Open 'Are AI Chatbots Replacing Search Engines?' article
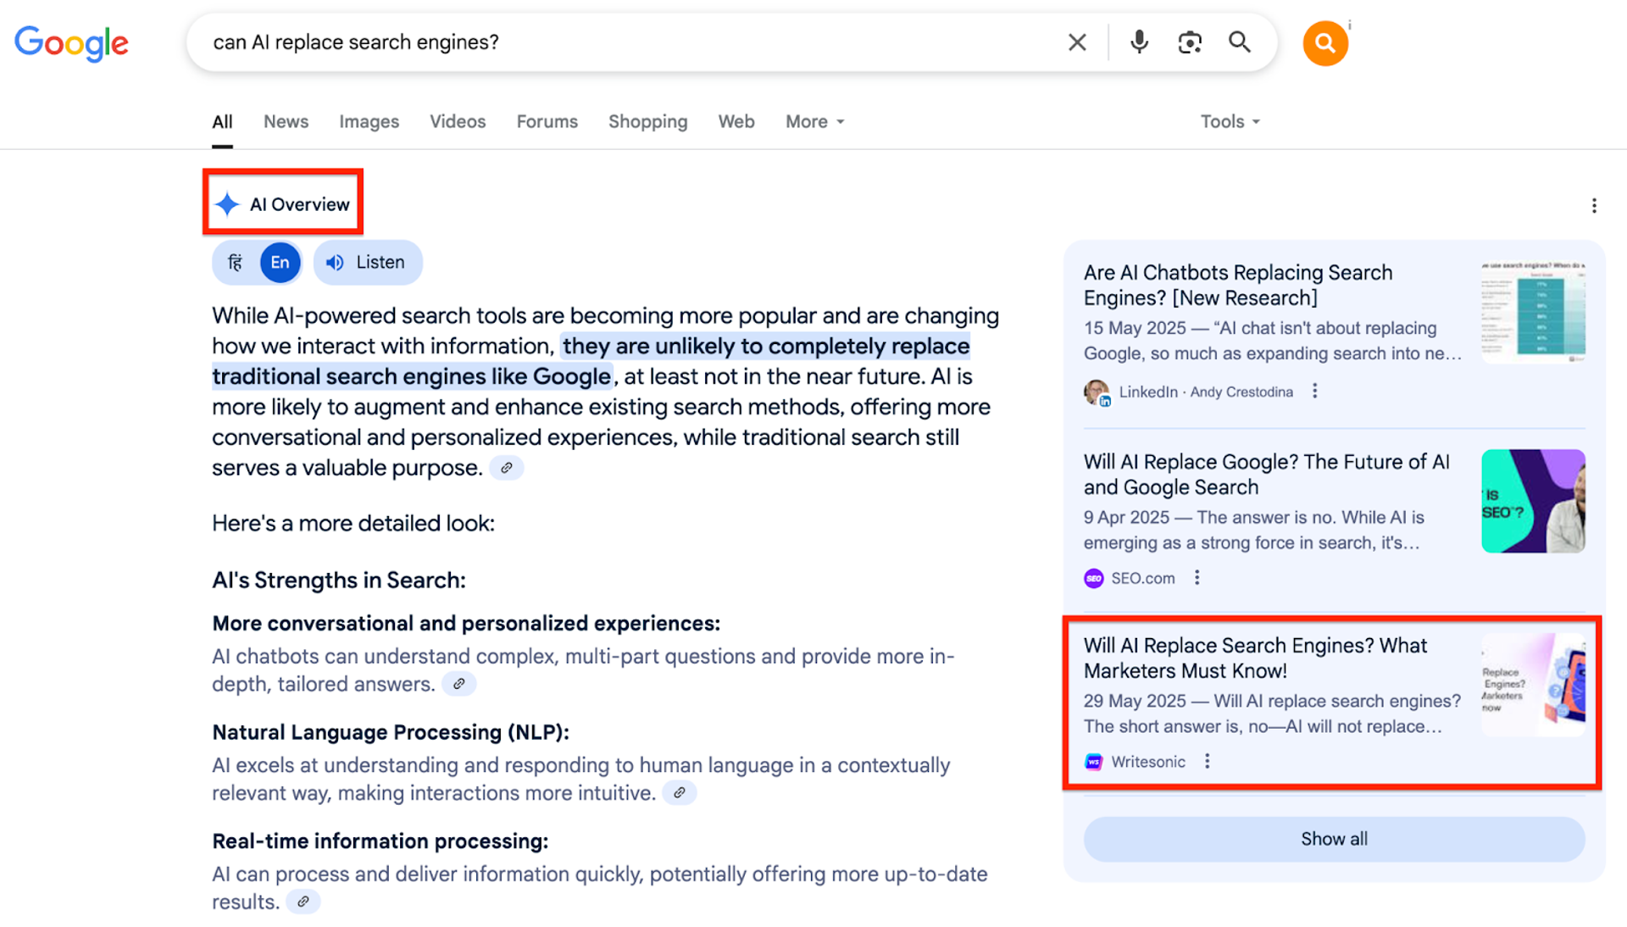Screen dimensions: 1627x927 (x=1237, y=286)
